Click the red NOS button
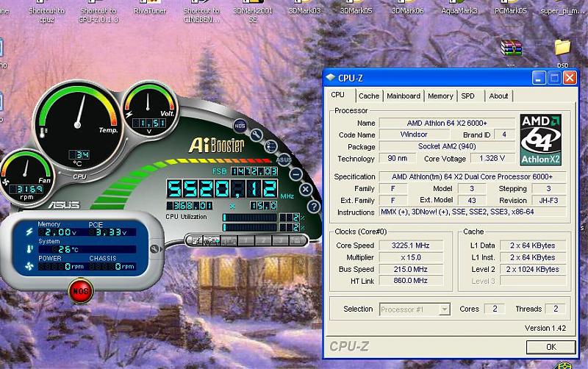588x369 pixels. [x=81, y=291]
